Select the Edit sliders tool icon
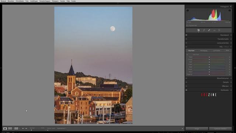Screen dimensions: 236x133 coord(198,30)
